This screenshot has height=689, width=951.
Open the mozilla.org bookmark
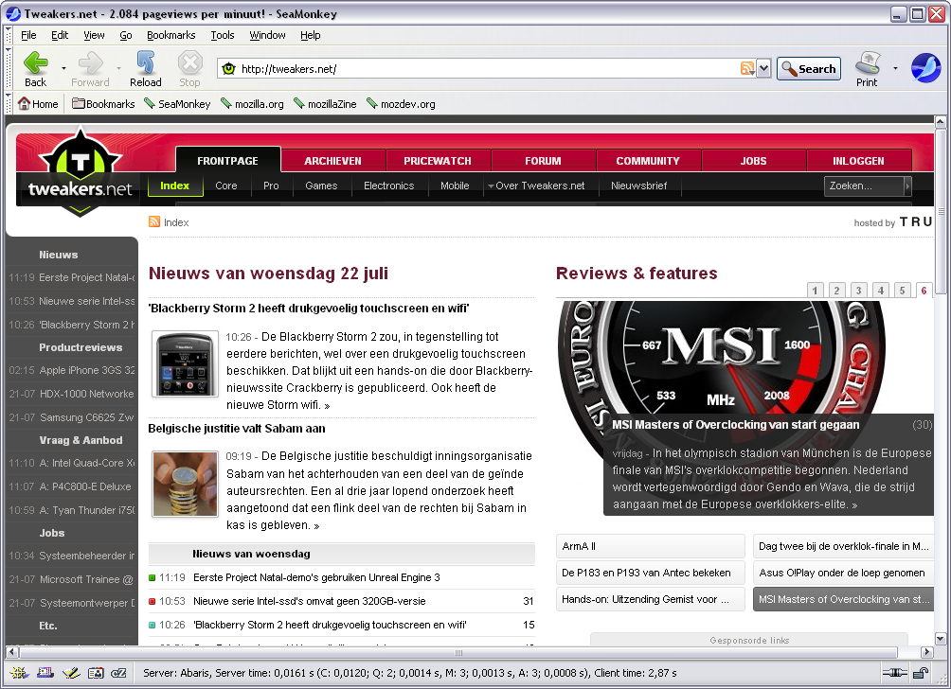coord(252,103)
